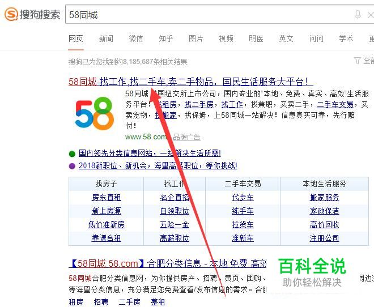Screen dimensions: 374x307
Task: Open the 拉货车 link
Action: pos(243,224)
